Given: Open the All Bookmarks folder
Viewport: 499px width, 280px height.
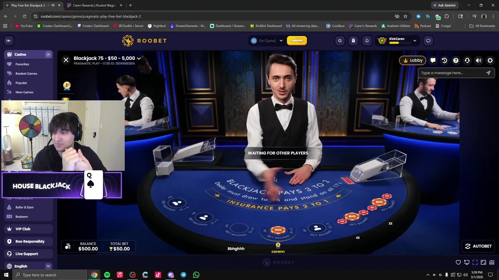Looking at the screenshot, I should coord(482,26).
